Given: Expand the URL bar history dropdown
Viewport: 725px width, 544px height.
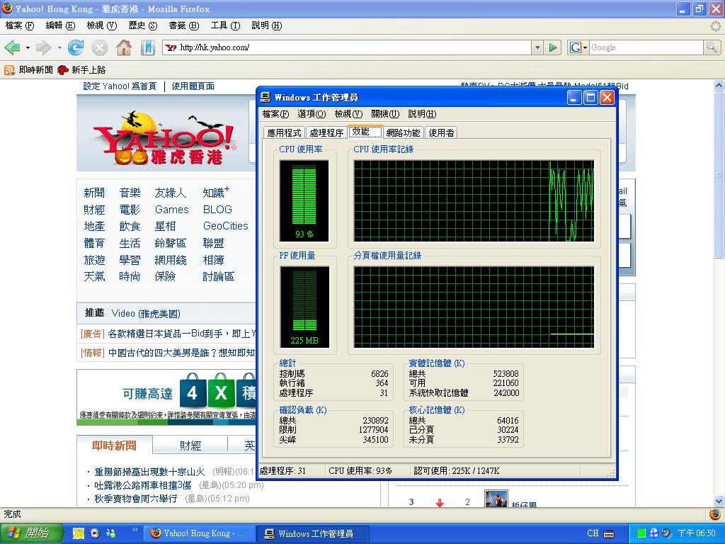Looking at the screenshot, I should 537,47.
